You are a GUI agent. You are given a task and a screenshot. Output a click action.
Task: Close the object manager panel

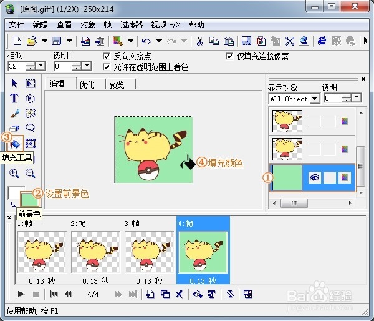(x=363, y=79)
